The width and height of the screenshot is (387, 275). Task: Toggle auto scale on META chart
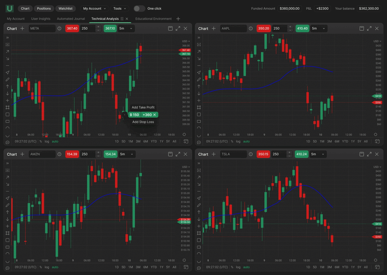tap(55, 142)
